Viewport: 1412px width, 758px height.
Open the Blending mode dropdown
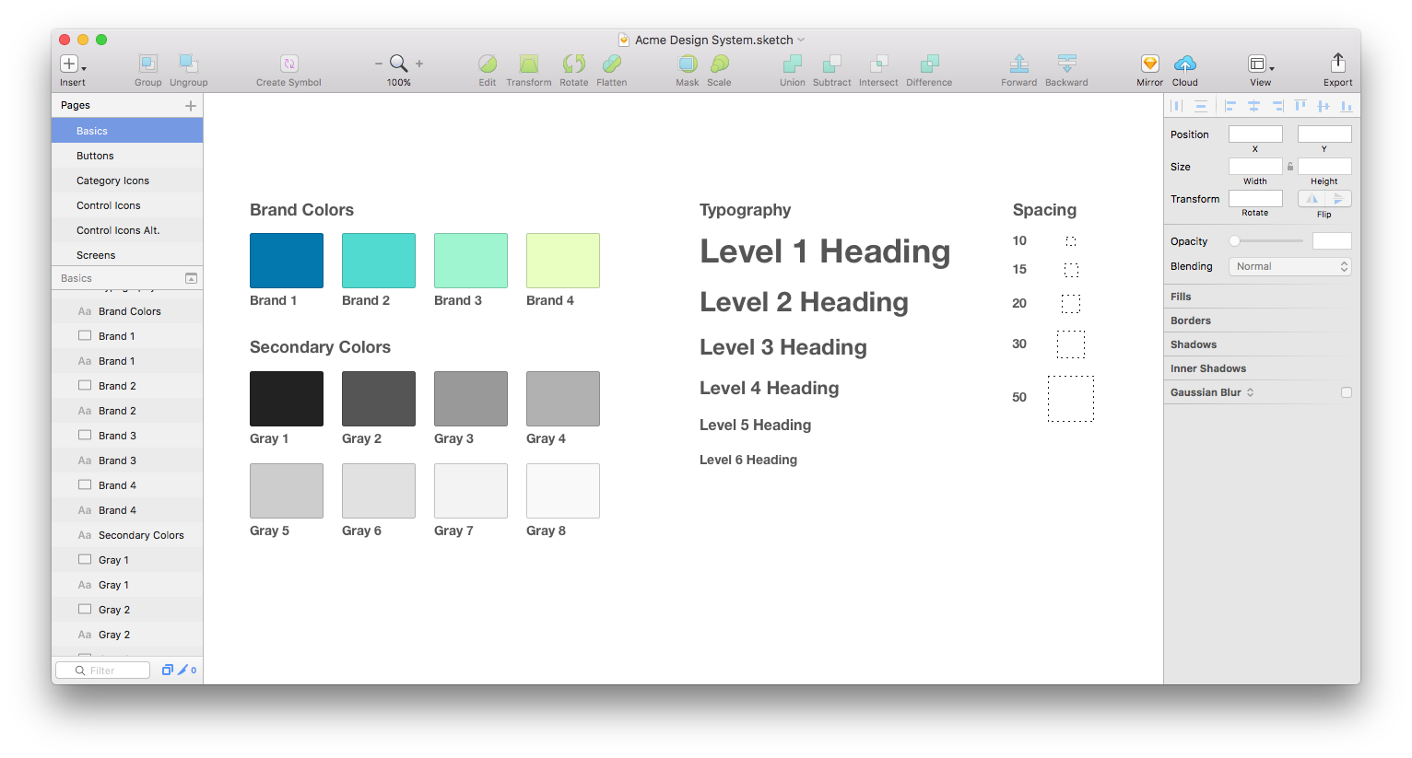click(x=1289, y=266)
